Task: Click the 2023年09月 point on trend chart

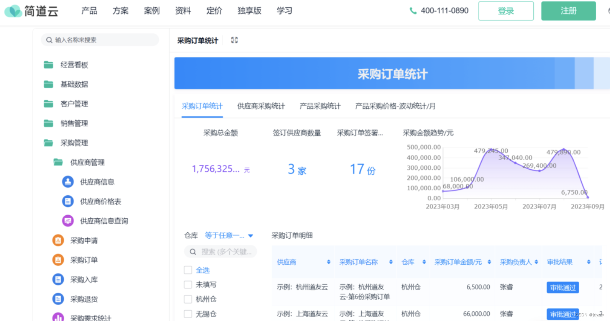Action: coord(588,197)
